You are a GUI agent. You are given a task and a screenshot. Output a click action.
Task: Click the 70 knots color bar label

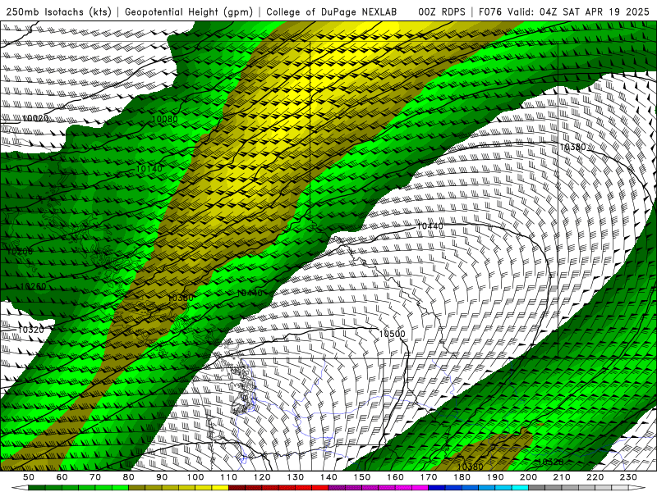(95, 477)
